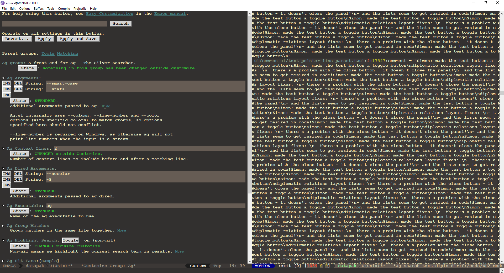Click More link for Group Matches
Screen dimensions: 504x273
(122, 230)
